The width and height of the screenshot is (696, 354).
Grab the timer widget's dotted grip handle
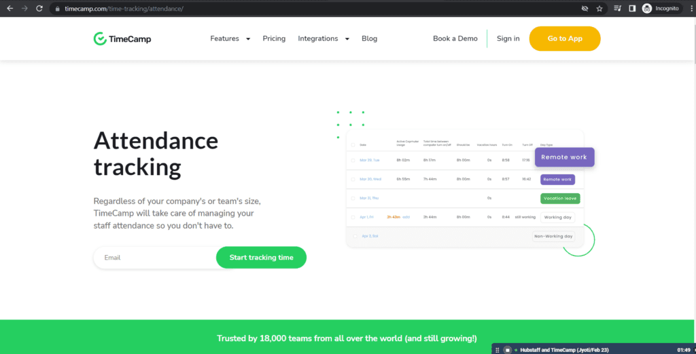pyautogui.click(x=497, y=350)
